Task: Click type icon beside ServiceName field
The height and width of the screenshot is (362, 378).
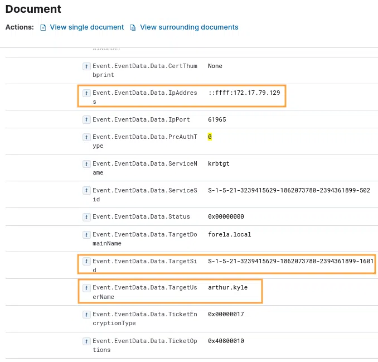Action: (86, 163)
